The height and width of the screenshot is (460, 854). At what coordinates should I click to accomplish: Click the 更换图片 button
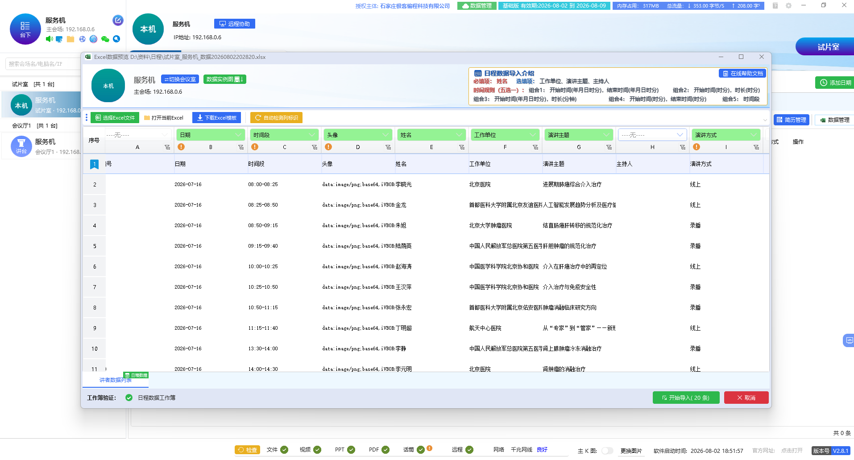tap(631, 451)
